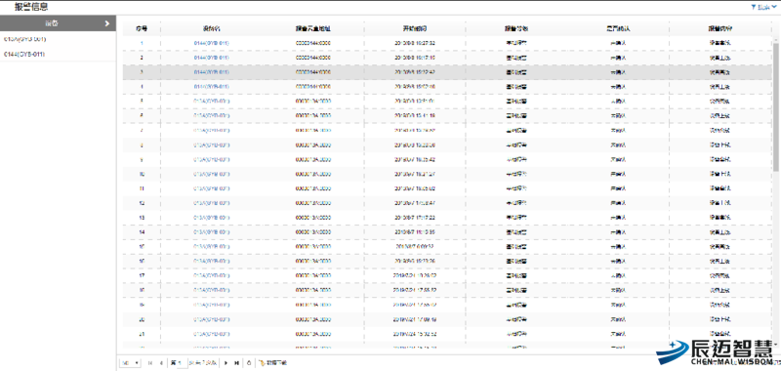This screenshot has height=371, width=781.
Task: Sort by the start time column header
Action: point(414,28)
